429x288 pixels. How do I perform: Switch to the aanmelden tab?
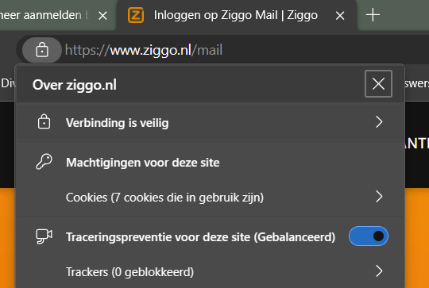(45, 15)
